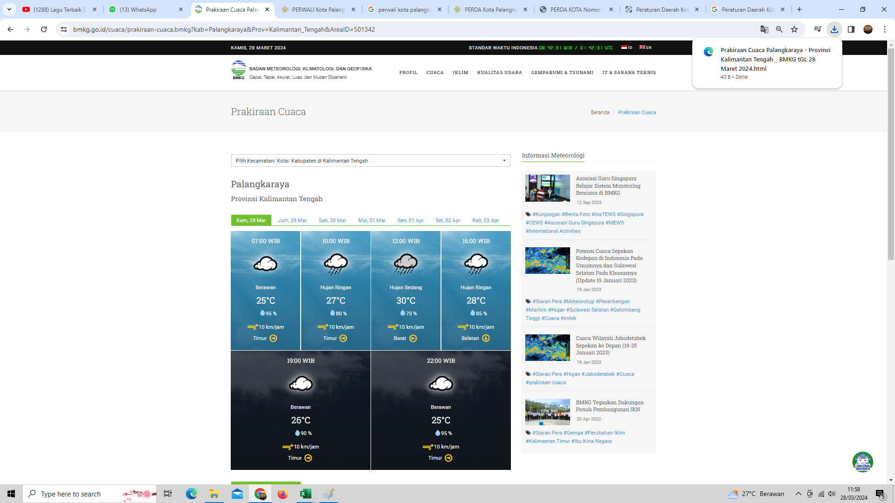
Task: Click the BMKG Tegaskan Dukungan IKN thumbnail
Action: (547, 412)
